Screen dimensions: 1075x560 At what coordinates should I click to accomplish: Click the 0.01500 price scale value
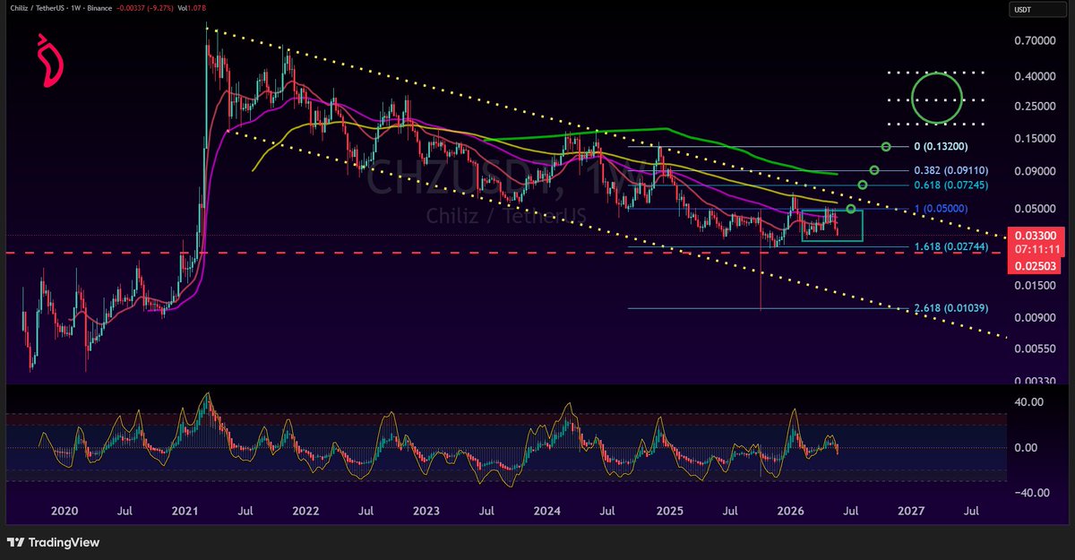pos(1033,286)
